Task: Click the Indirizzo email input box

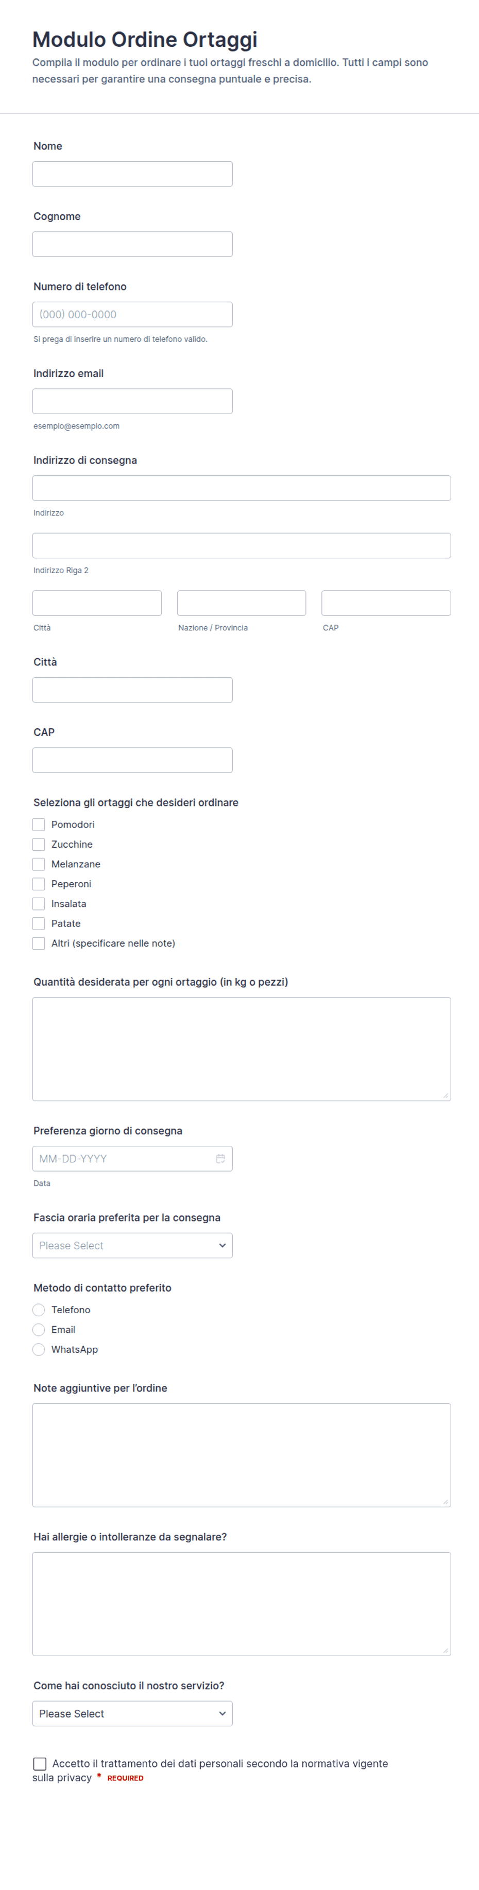Action: (x=132, y=401)
